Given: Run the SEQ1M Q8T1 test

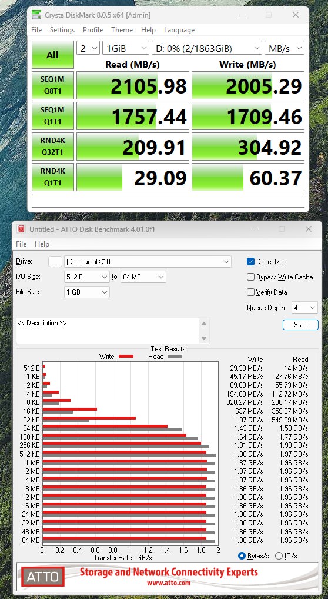Looking at the screenshot, I should [x=53, y=85].
